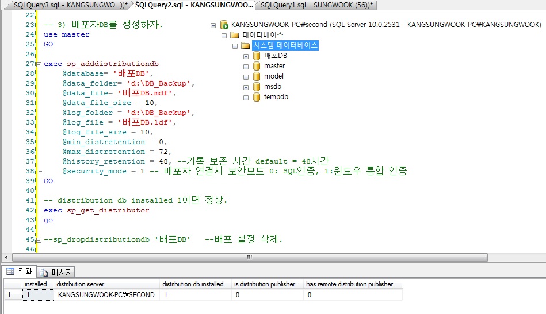The height and width of the screenshot is (314, 546).
Task: Click the messages page icon on 메시지 tab
Action: pos(44,272)
